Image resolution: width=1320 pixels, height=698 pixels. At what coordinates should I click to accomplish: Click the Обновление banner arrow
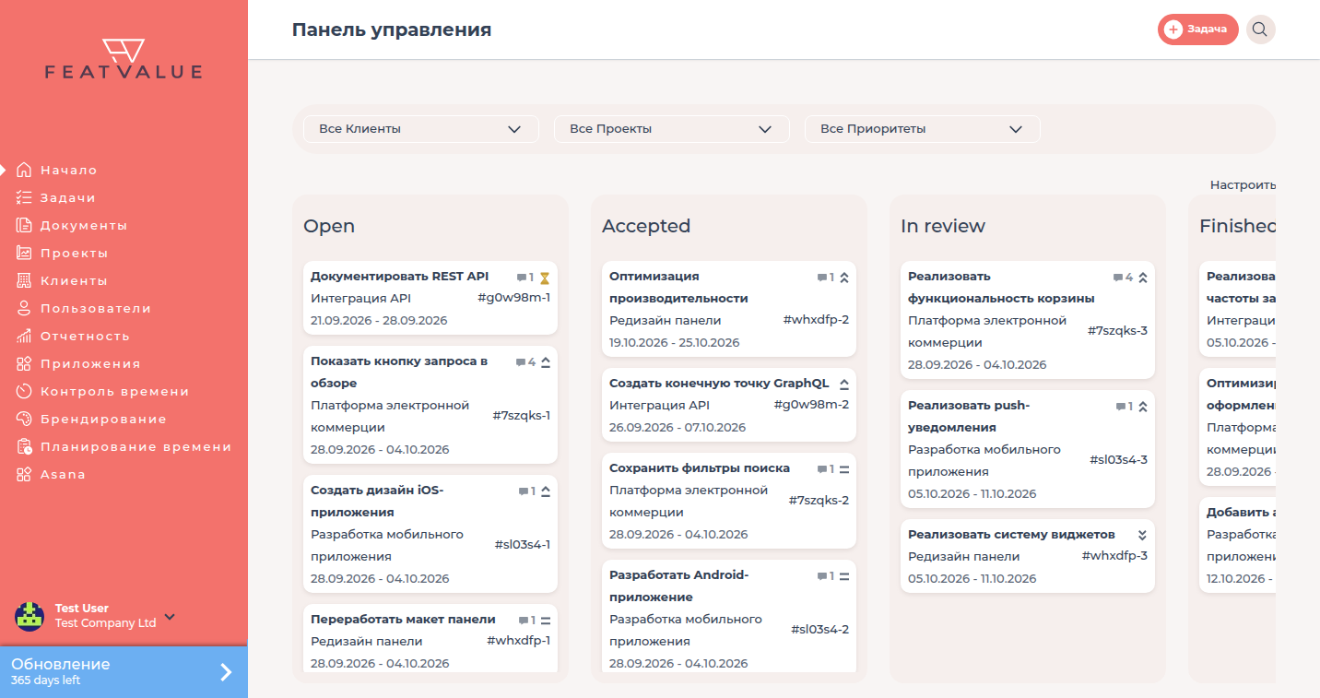click(x=226, y=672)
